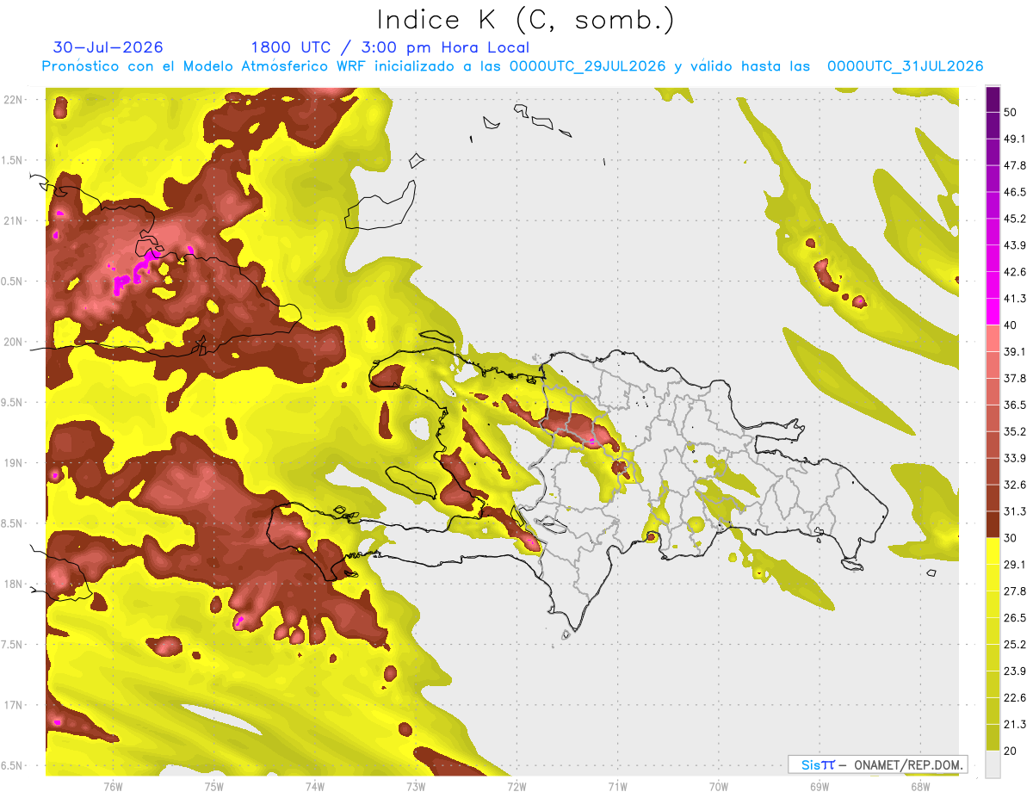This screenshot has height=798, width=1033.
Task: Click the legend value "29.1"
Action: pyautogui.click(x=1015, y=565)
